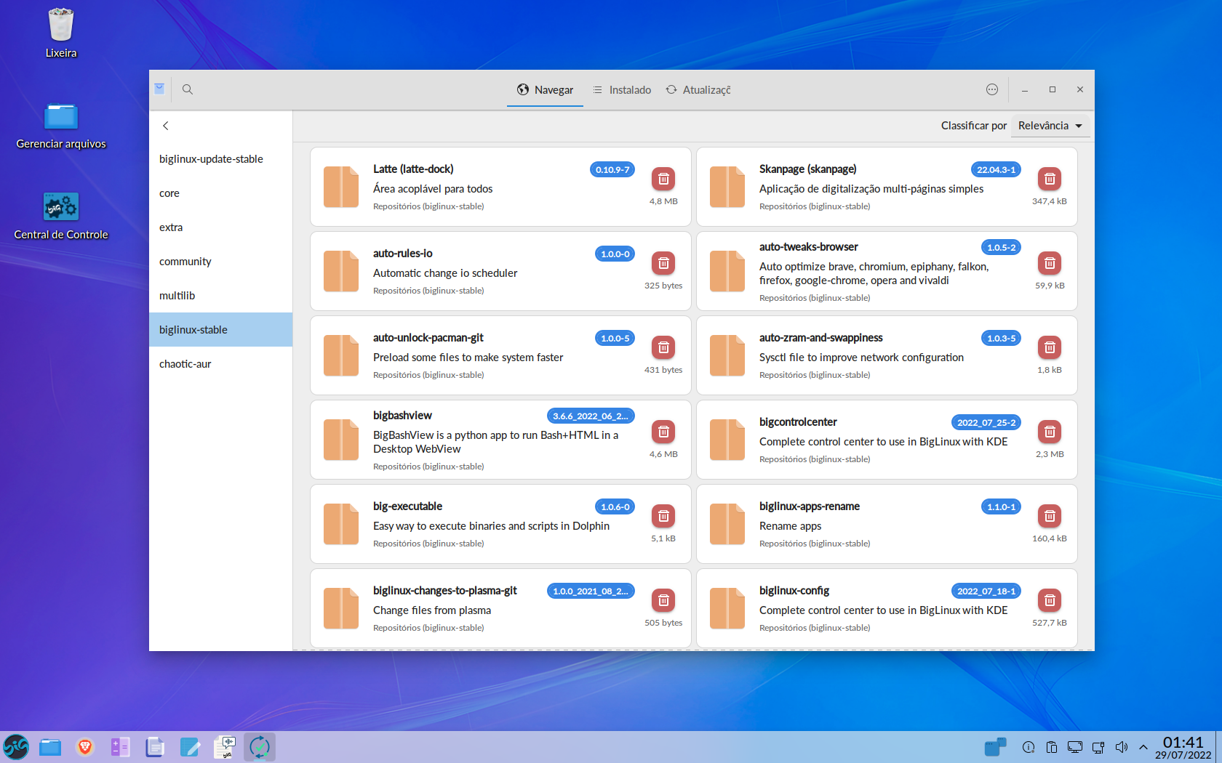Select the biglinux-stable repository
Screen dimensions: 1222x763
click(221, 330)
